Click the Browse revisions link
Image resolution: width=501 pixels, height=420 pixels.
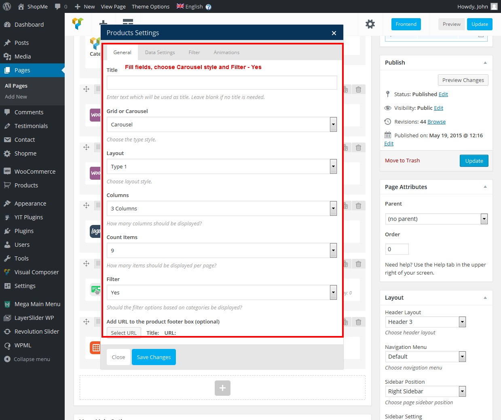436,122
